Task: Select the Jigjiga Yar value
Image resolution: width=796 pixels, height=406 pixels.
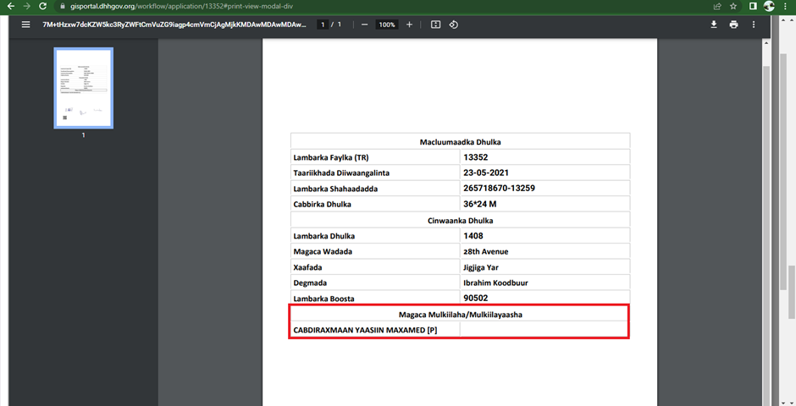Action: tap(481, 267)
